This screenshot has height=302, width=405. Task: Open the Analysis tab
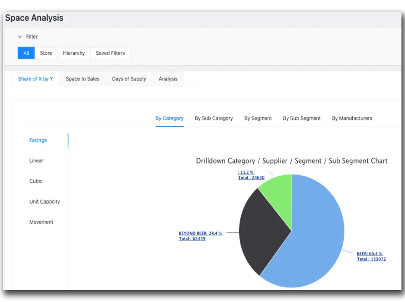point(168,79)
